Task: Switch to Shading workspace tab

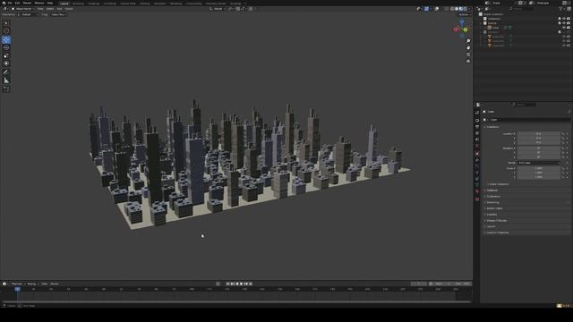Action: (145, 4)
